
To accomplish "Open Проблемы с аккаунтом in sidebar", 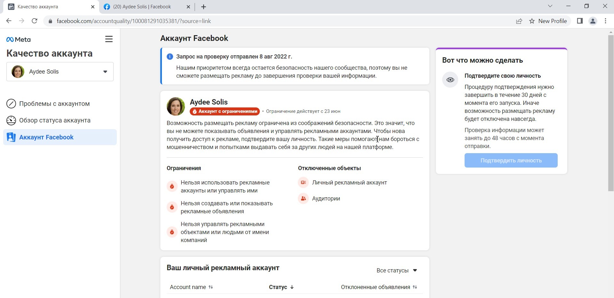I will tap(60, 104).
